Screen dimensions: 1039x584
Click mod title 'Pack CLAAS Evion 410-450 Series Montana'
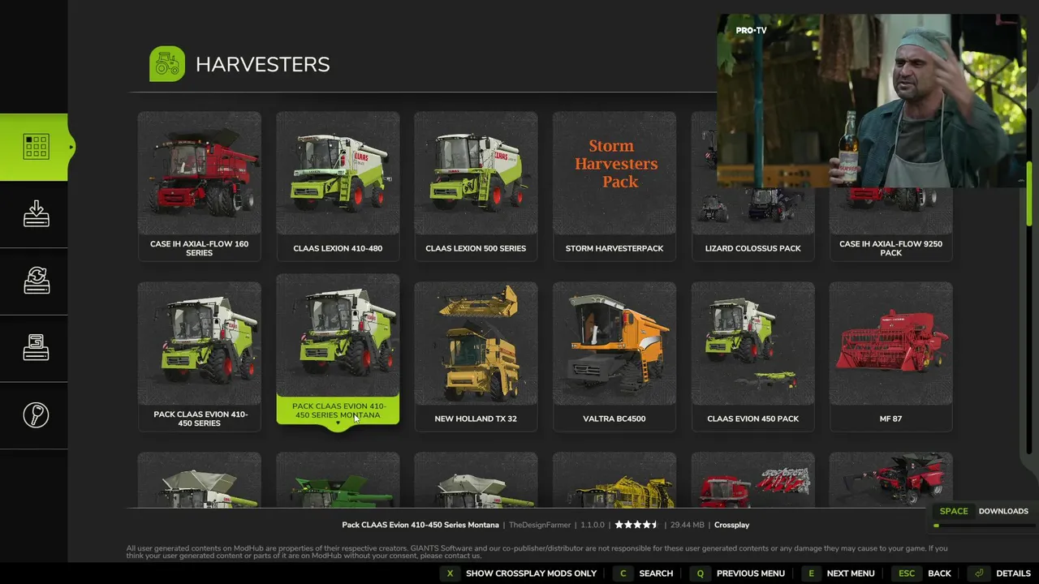click(x=420, y=525)
